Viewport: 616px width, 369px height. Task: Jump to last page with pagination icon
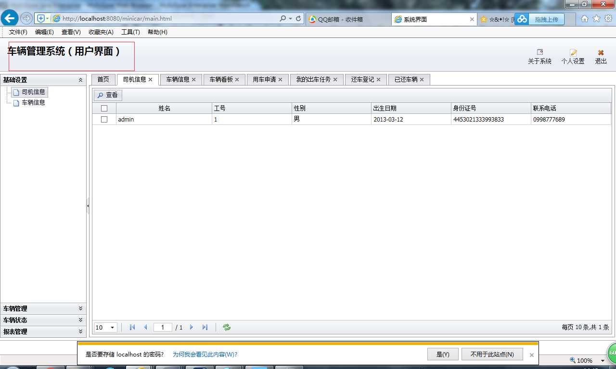coord(205,327)
